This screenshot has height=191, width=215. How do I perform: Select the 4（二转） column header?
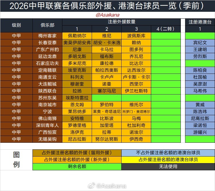click(166, 29)
